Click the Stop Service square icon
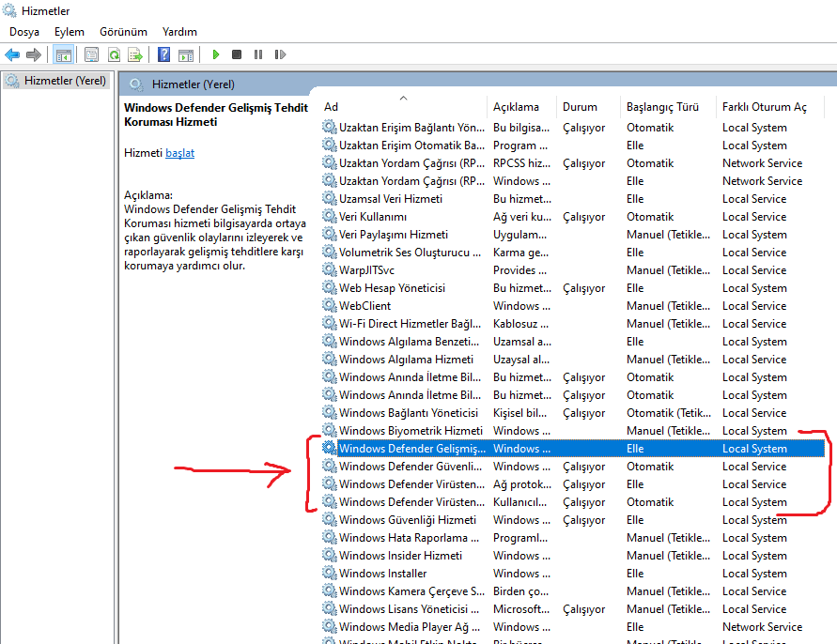Image resolution: width=837 pixels, height=644 pixels. point(237,54)
